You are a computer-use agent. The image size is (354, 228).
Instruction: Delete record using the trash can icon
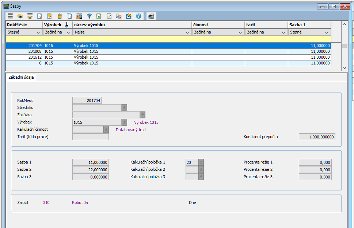click(x=60, y=16)
